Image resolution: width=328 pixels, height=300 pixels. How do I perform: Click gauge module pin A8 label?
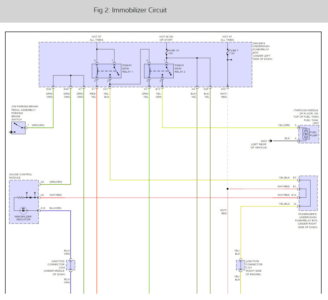click(42, 182)
